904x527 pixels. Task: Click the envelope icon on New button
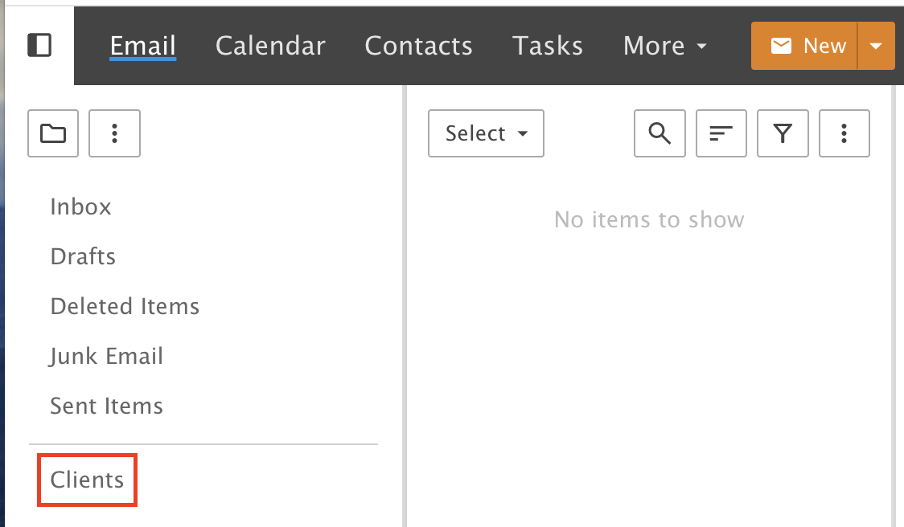781,46
